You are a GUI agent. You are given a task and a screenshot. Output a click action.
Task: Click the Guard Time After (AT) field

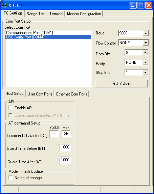[65, 160]
